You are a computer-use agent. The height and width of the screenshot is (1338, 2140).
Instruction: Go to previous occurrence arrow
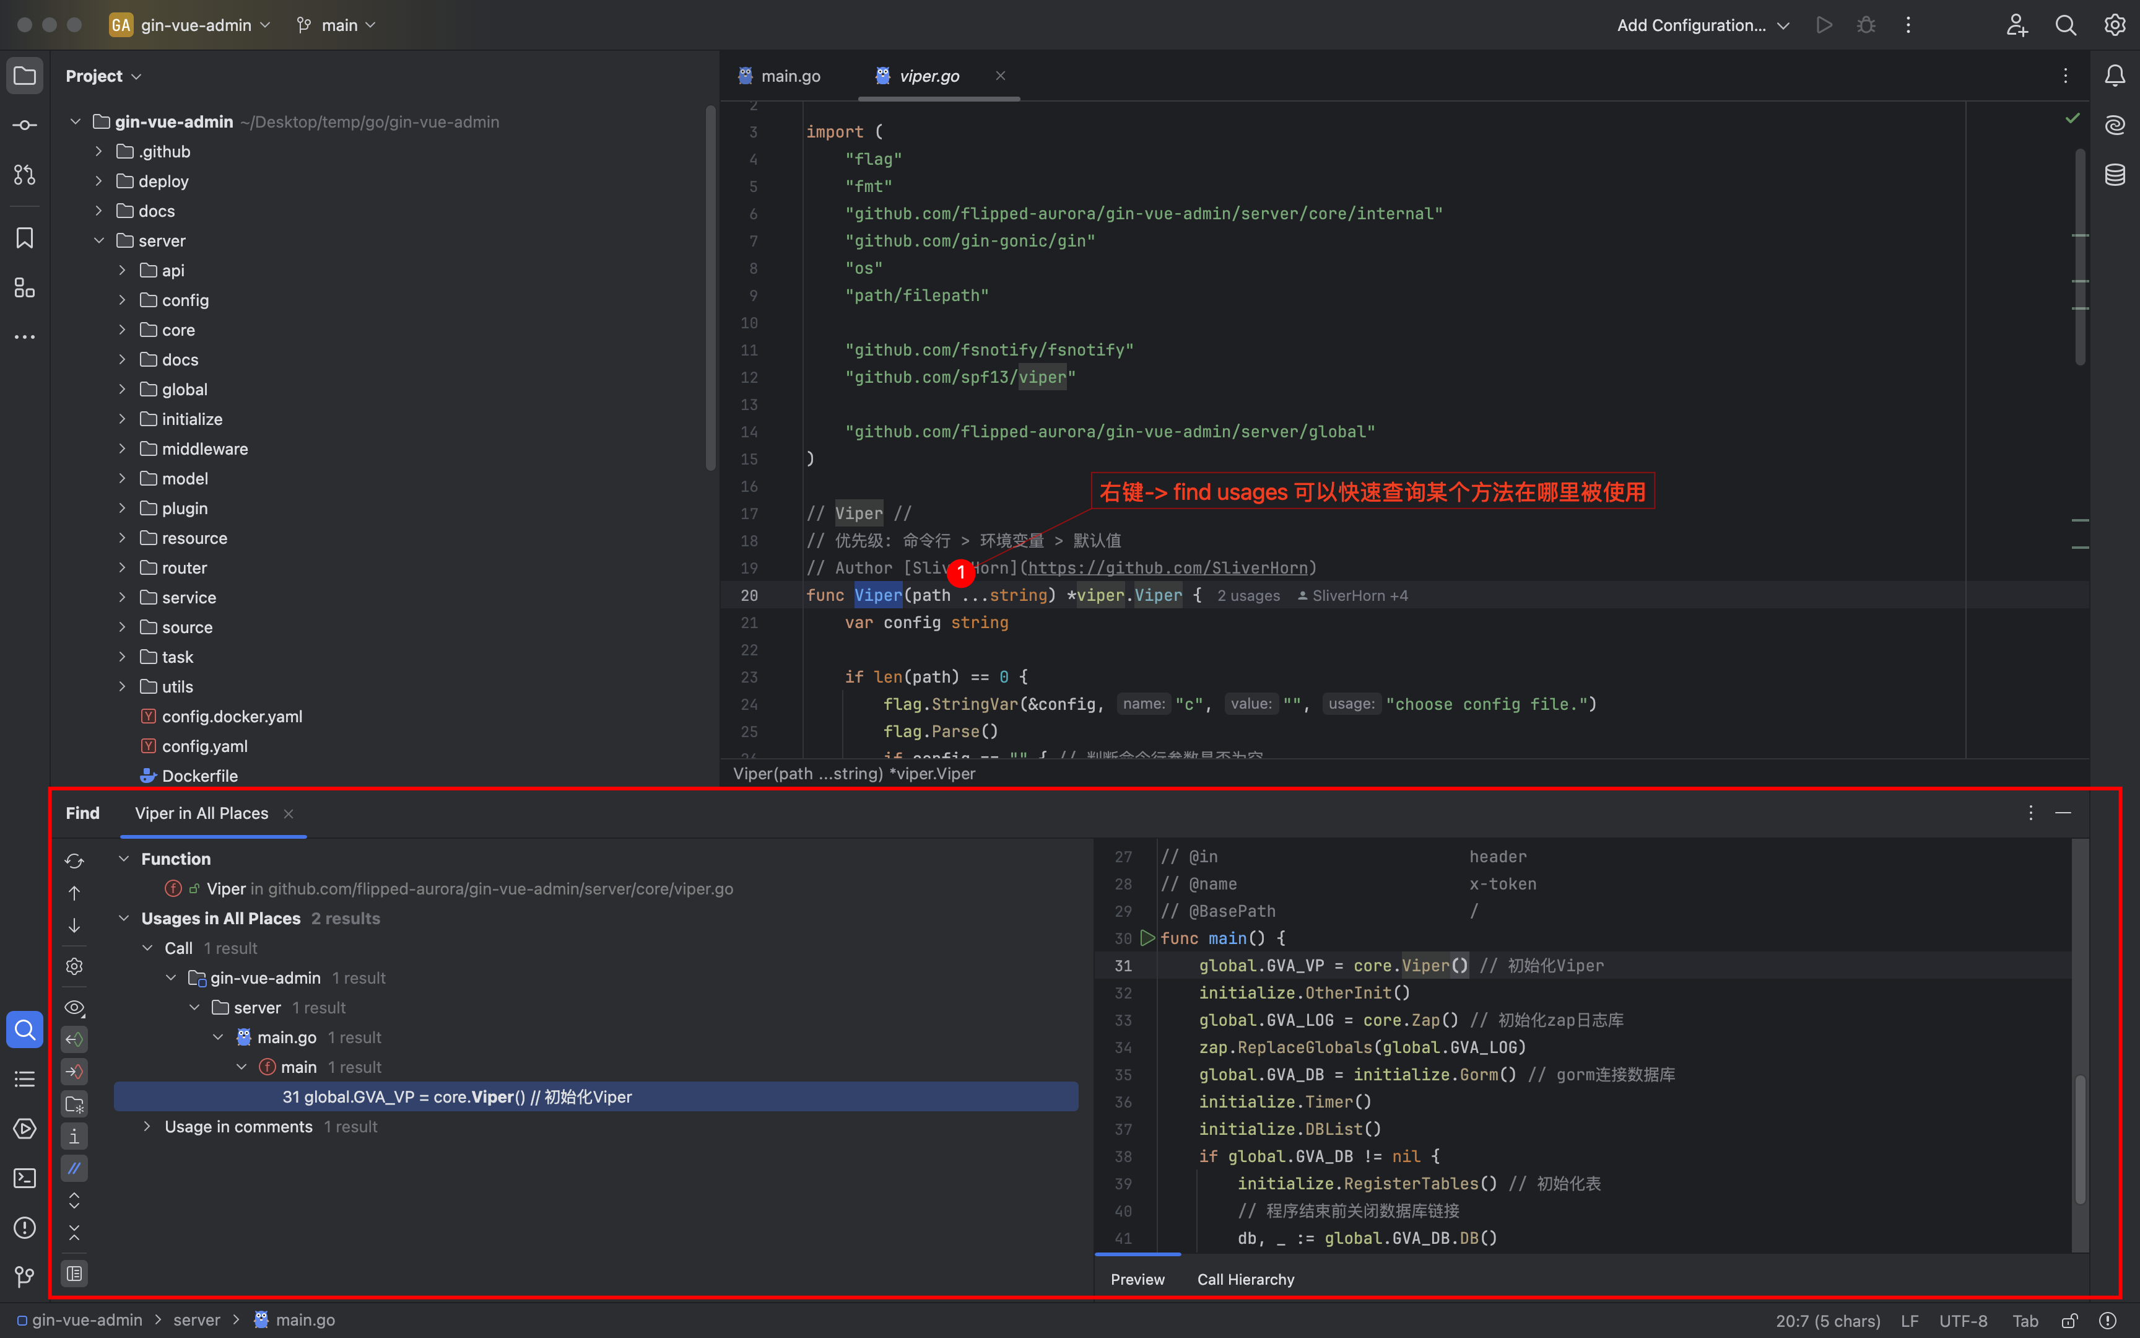coord(74,893)
